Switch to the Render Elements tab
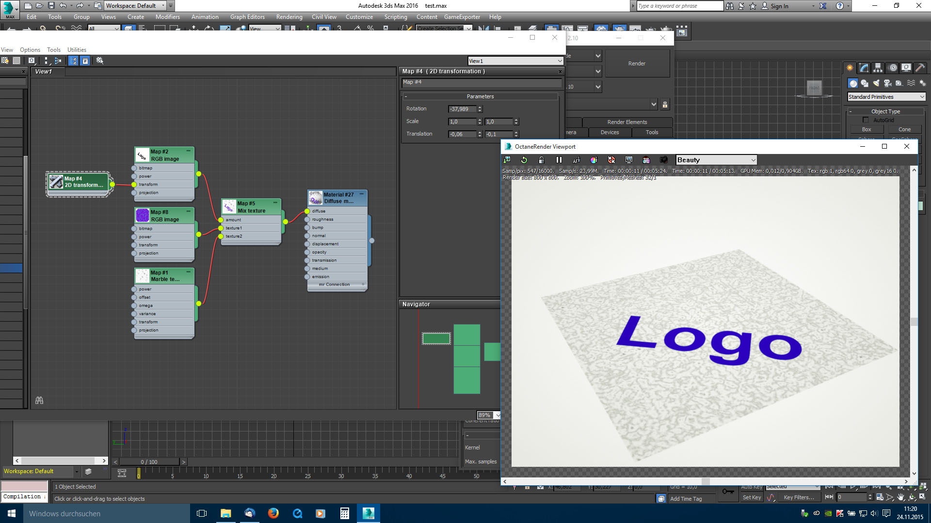The height and width of the screenshot is (523, 931). [627, 122]
